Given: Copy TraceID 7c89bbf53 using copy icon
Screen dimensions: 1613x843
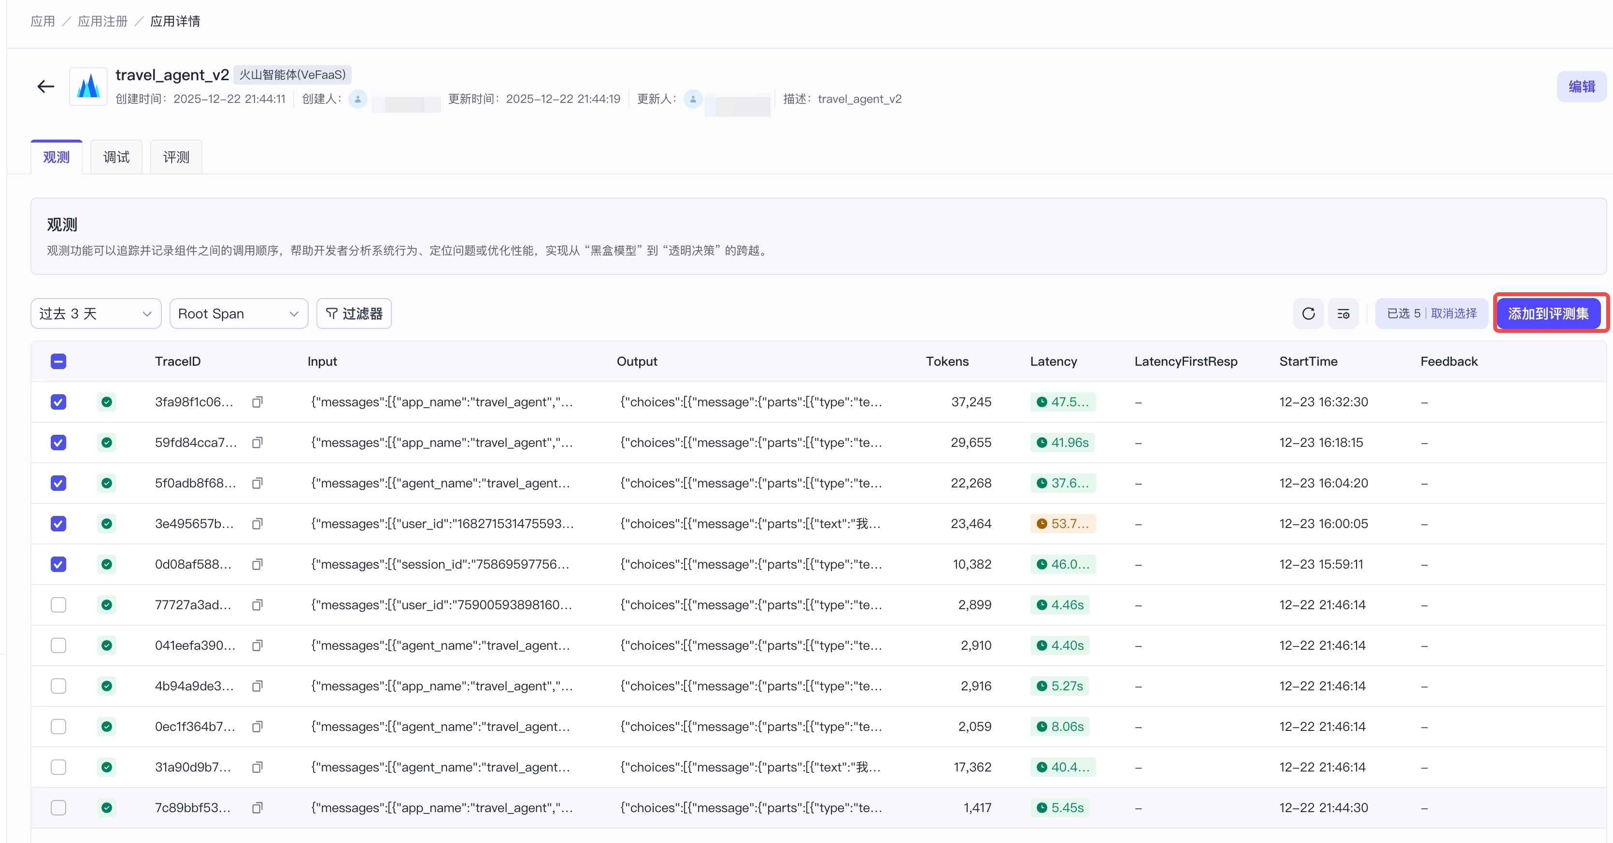Looking at the screenshot, I should pos(257,808).
